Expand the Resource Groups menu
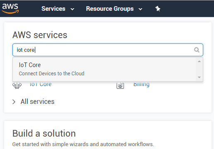This screenshot has width=214, height=149. (114, 9)
